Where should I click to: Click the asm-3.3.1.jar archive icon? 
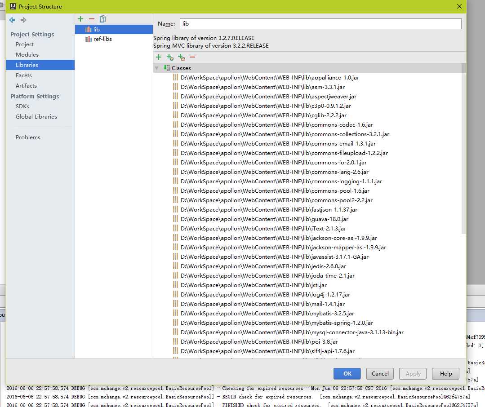click(x=175, y=87)
